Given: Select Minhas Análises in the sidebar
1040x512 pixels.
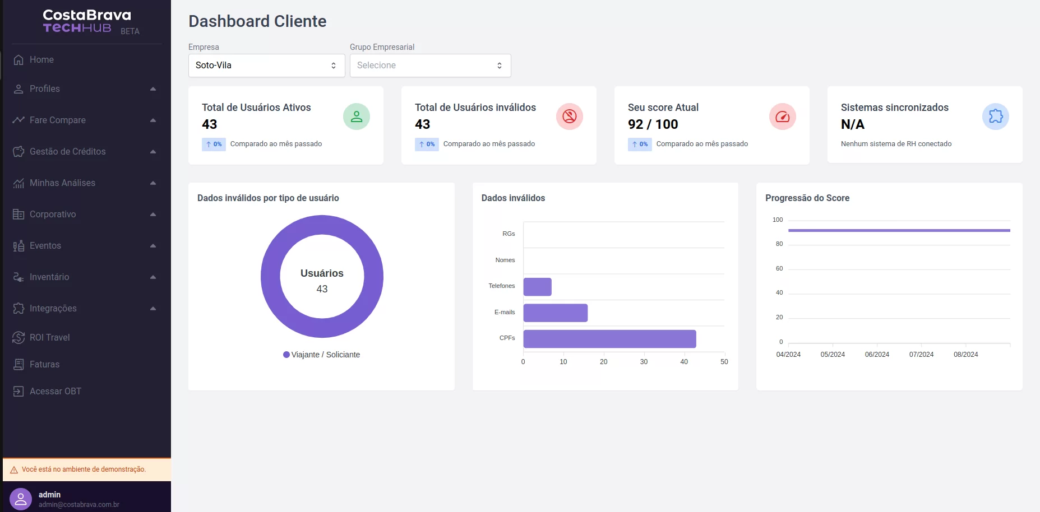Looking at the screenshot, I should [x=62, y=183].
